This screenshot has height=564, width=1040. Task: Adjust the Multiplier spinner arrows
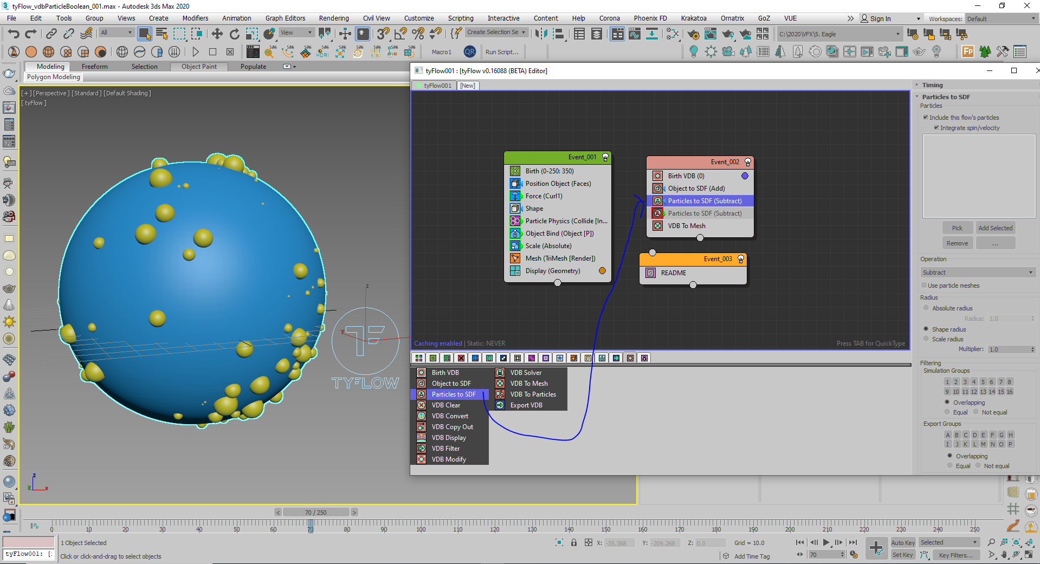1032,349
